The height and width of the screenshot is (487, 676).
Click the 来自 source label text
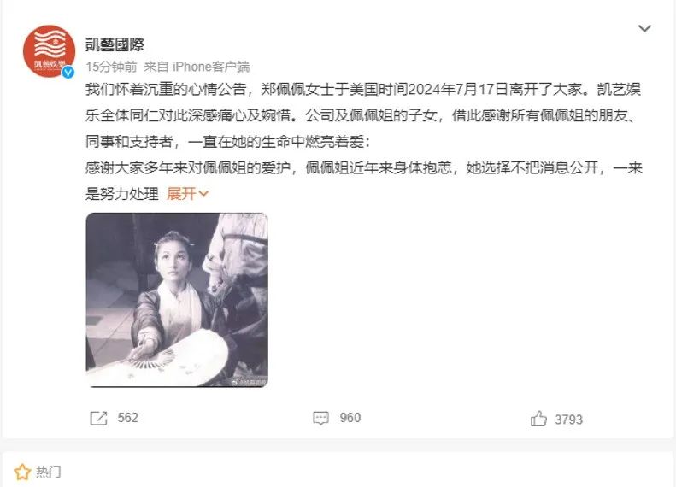click(156, 67)
